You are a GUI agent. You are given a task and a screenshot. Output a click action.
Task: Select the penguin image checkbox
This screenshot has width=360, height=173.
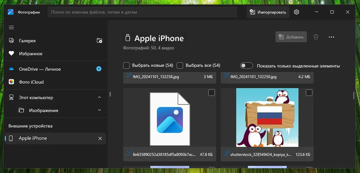(x=309, y=93)
